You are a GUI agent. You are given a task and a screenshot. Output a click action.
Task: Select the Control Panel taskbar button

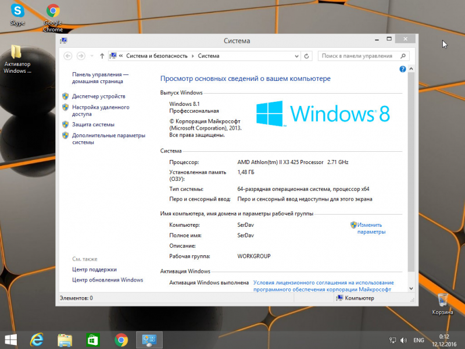click(149, 340)
